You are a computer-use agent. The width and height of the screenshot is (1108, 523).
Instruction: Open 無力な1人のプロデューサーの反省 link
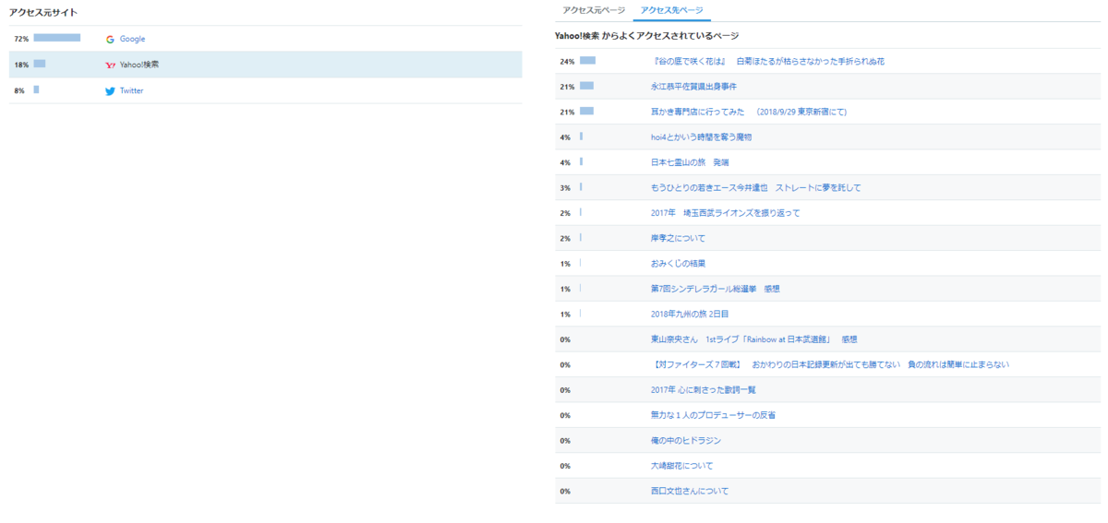713,415
